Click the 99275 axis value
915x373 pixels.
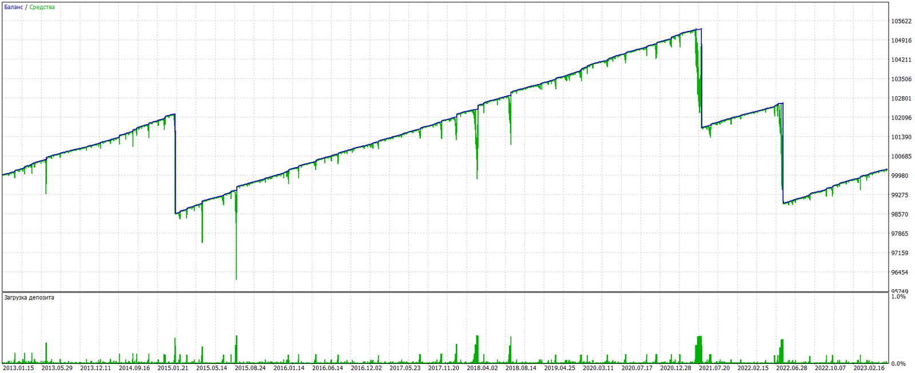tap(900, 195)
